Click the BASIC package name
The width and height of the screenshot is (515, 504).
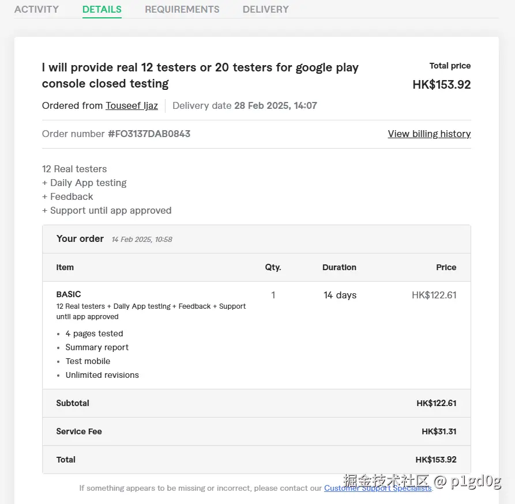pos(69,294)
